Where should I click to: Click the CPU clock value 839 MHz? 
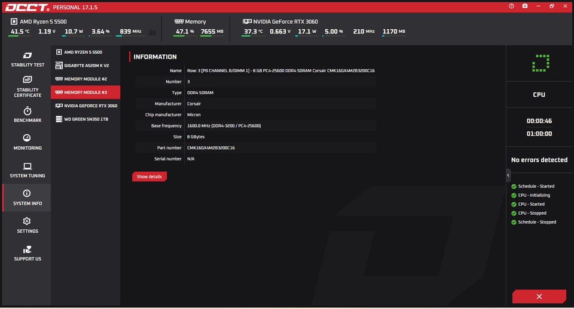point(130,32)
